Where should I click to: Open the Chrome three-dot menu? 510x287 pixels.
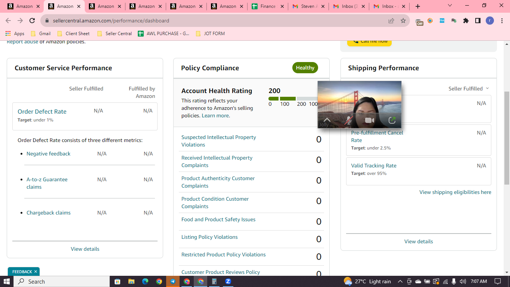point(502,21)
